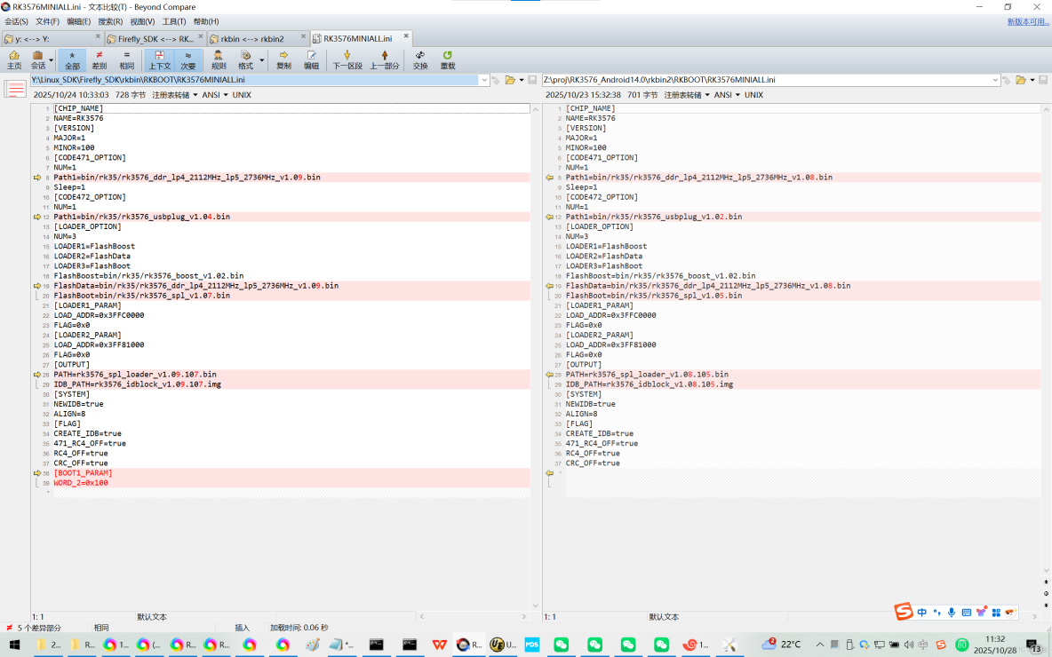Click the 交换 (Swap sides) icon
This screenshot has width=1052, height=657.
420,60
